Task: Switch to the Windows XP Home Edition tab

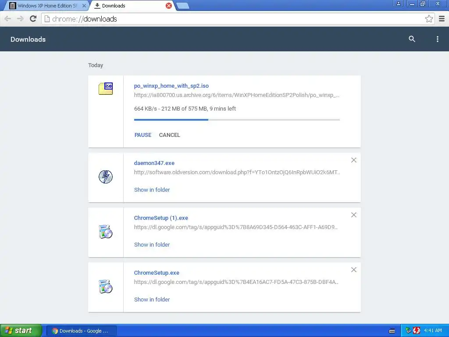Action: coord(47,6)
